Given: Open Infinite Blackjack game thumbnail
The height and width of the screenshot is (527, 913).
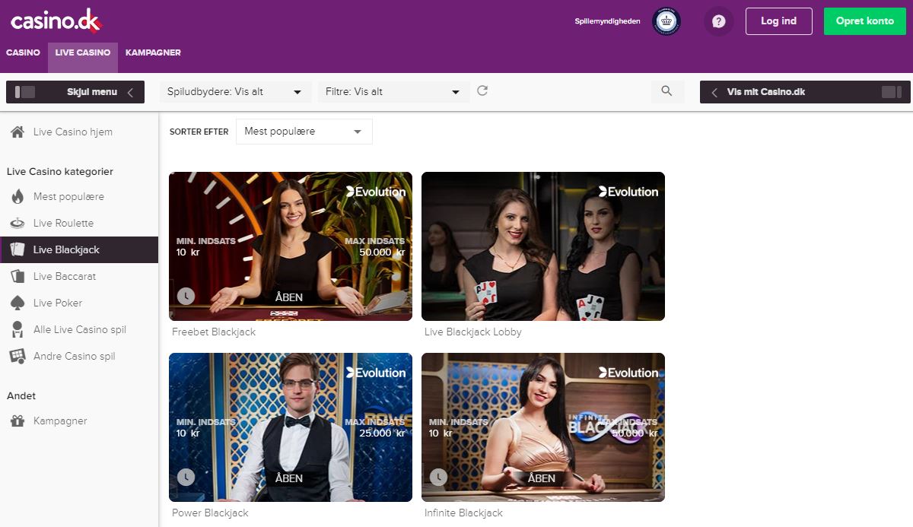Looking at the screenshot, I should [543, 427].
